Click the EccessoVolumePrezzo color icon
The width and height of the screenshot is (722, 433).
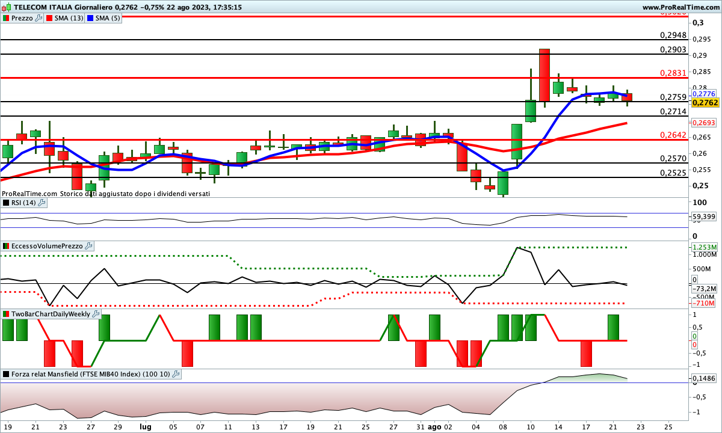pyautogui.click(x=5, y=246)
